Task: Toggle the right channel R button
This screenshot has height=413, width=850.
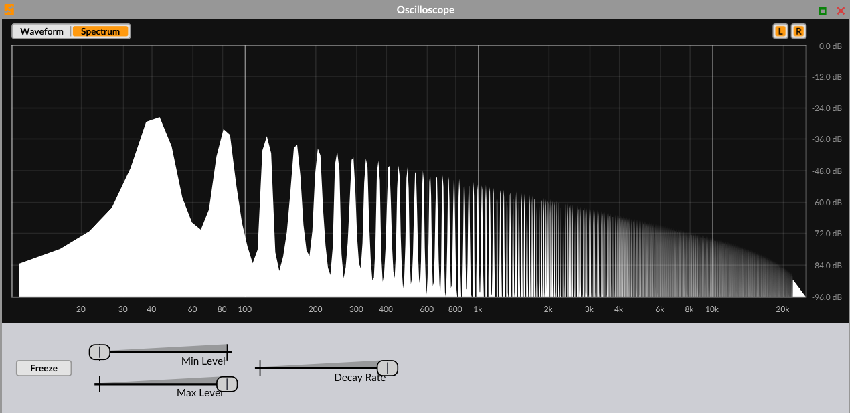Action: tap(798, 31)
